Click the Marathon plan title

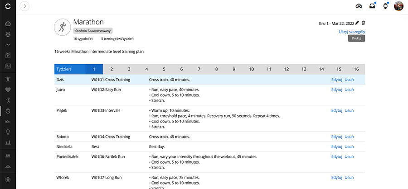pos(88,22)
